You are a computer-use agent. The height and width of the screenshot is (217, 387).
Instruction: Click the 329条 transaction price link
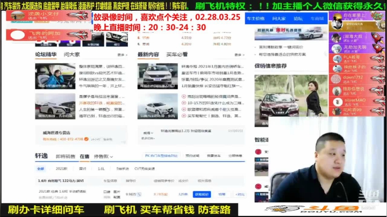pos(183,194)
